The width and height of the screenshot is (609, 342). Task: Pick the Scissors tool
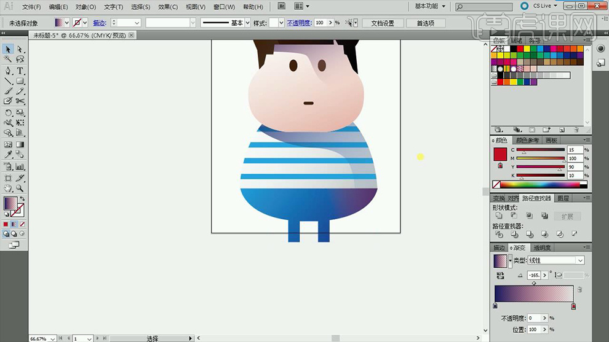20,101
